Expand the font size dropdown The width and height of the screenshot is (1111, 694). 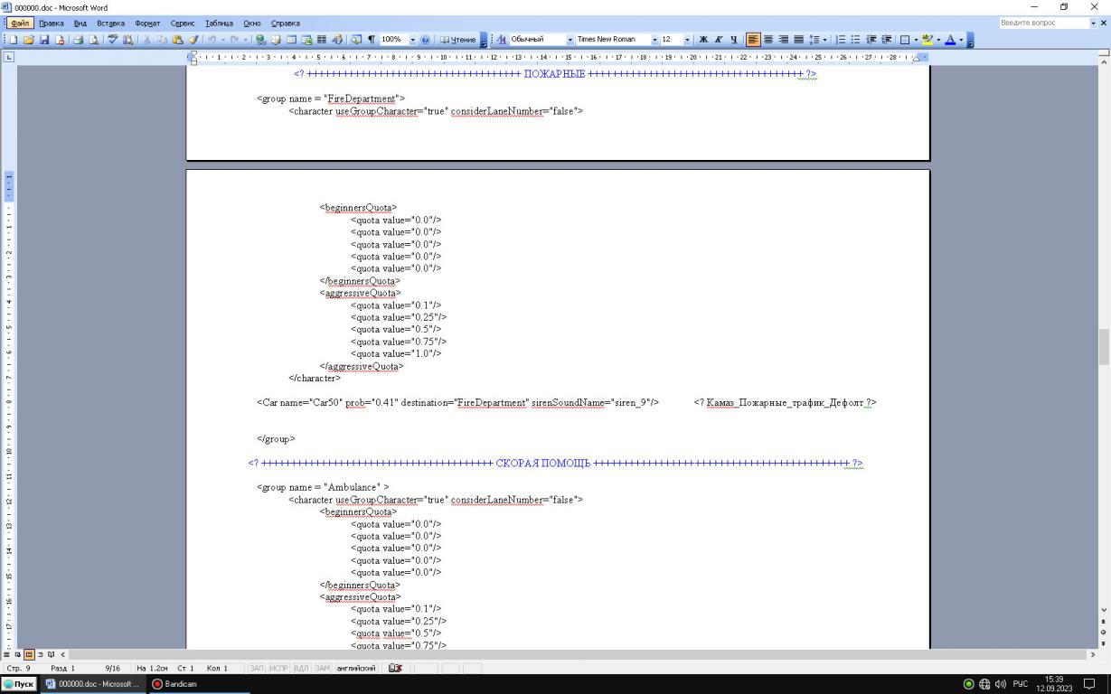point(688,40)
